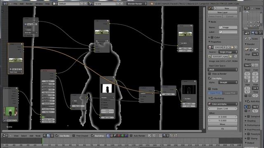Click the reload image icon beside filename
Screen dimensions: 264x148
236,57
